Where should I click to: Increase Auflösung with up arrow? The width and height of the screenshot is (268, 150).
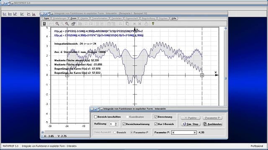point(116,123)
